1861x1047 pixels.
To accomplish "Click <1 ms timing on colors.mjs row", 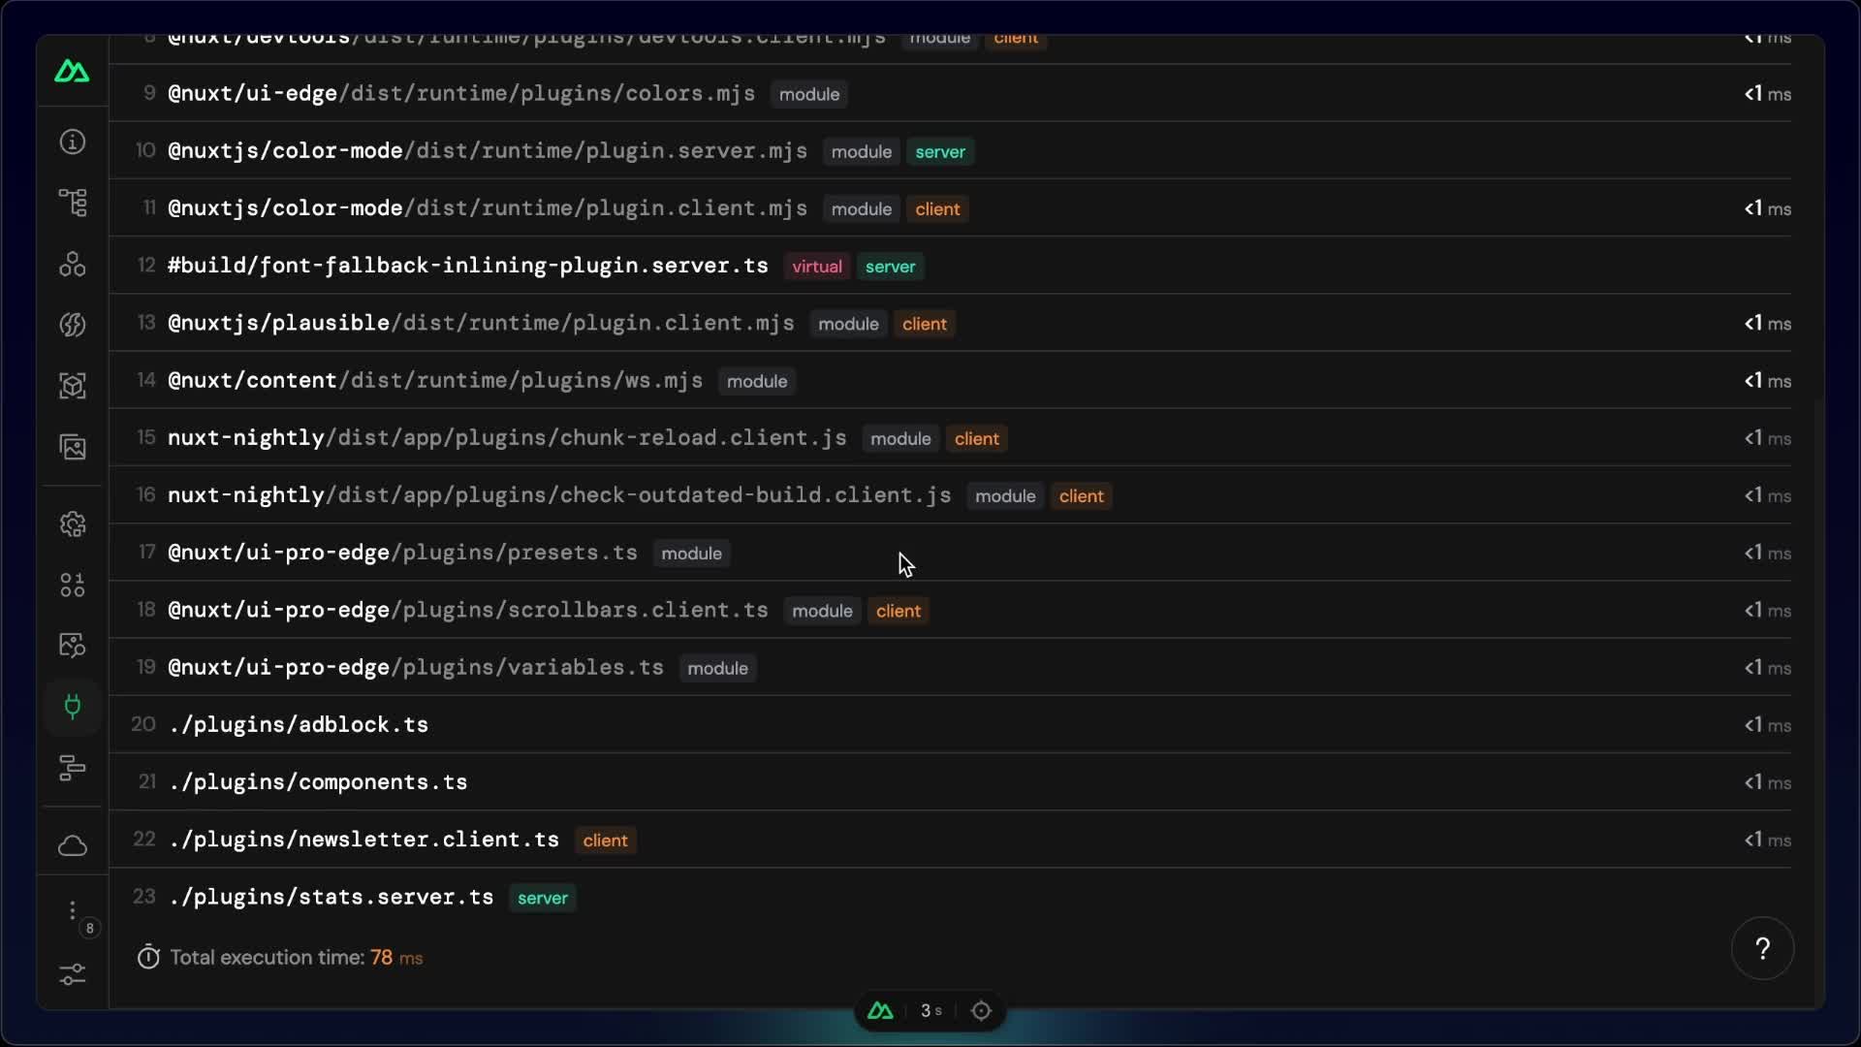I will pyautogui.click(x=1767, y=94).
